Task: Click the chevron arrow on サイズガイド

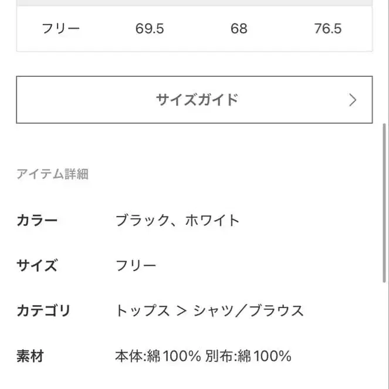Action: click(352, 100)
